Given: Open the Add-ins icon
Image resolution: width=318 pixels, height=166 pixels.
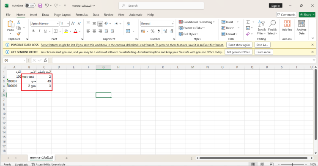Looking at the screenshot, I should tap(287, 23).
